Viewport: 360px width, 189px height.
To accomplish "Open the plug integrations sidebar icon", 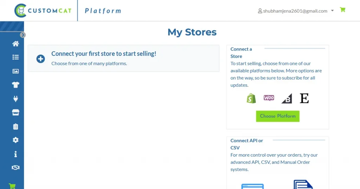I will [15, 99].
